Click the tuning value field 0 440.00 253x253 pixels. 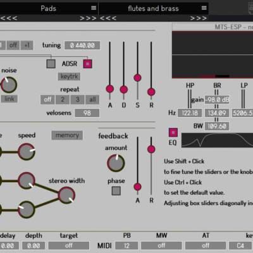[x=82, y=46]
